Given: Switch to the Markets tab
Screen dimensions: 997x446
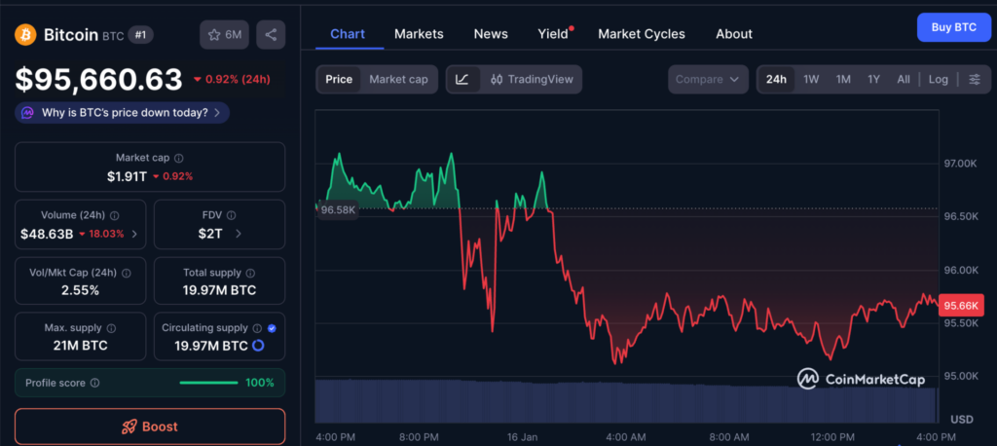Looking at the screenshot, I should [419, 34].
